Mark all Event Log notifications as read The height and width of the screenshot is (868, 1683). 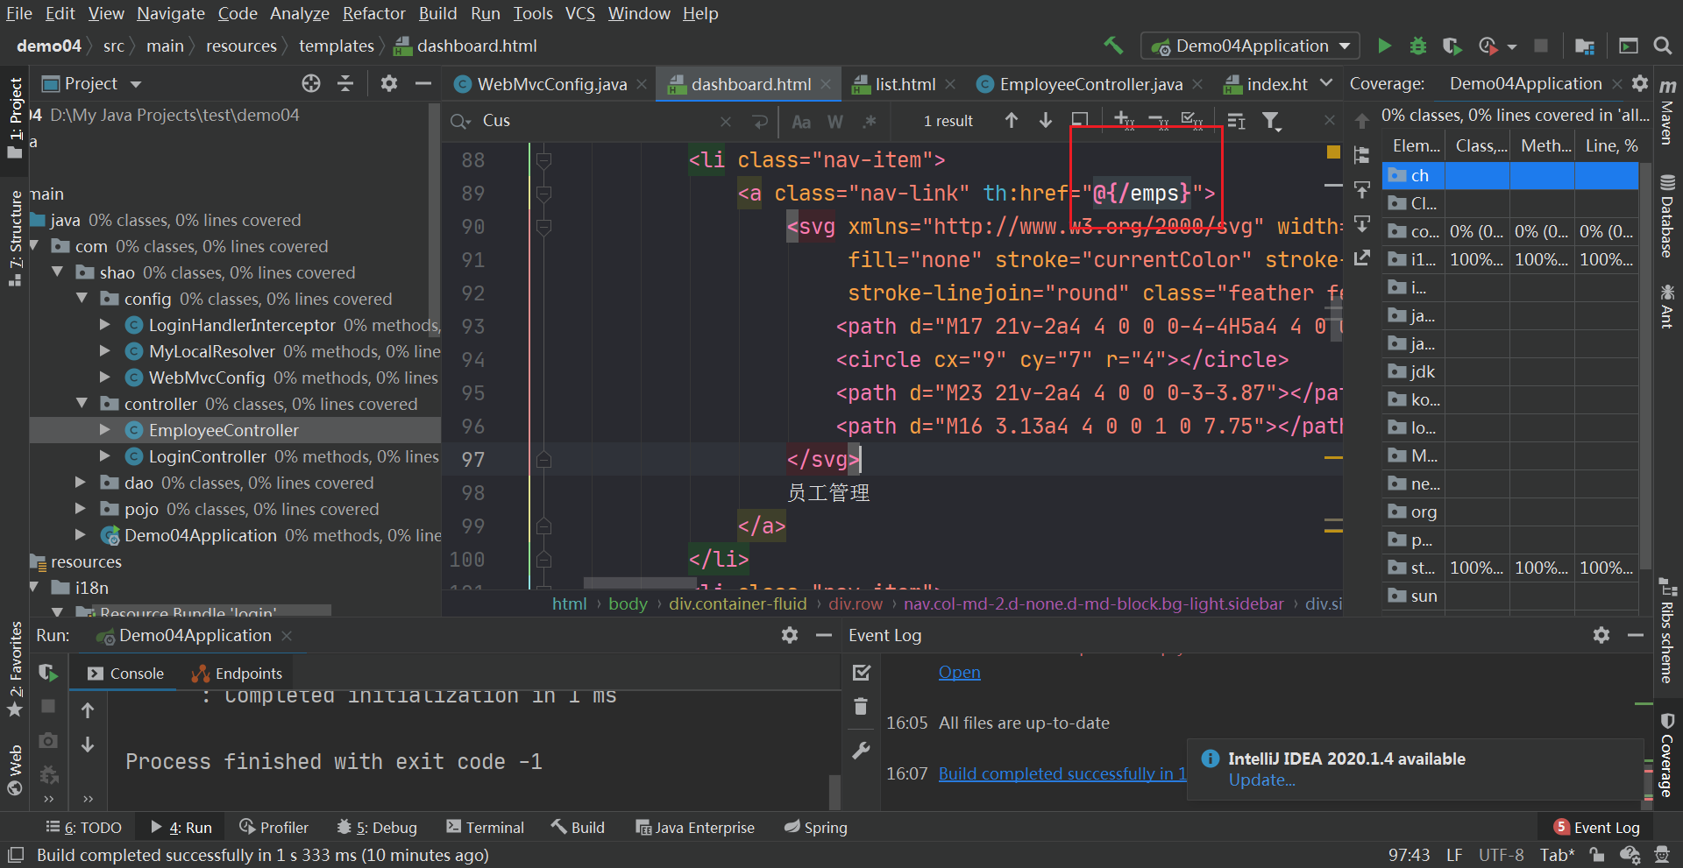point(862,673)
